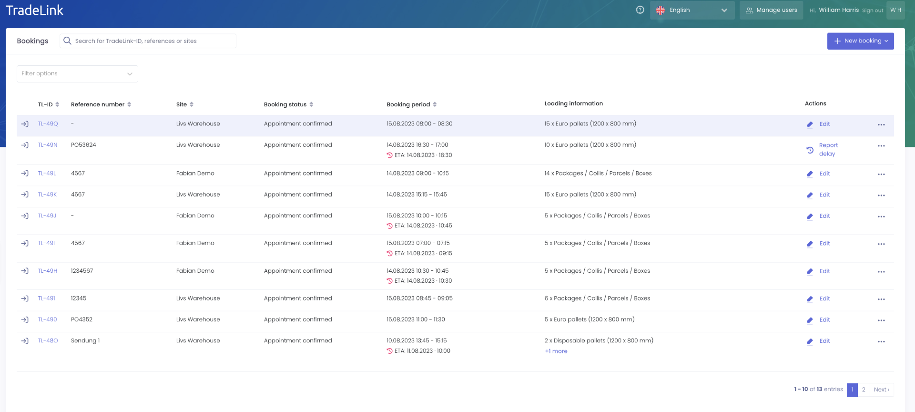The image size is (915, 412).
Task: Open the English language selector
Action: click(691, 10)
